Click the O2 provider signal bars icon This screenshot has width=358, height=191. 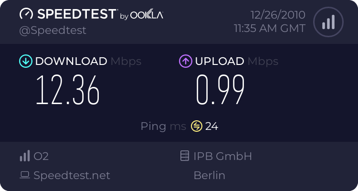(25, 156)
